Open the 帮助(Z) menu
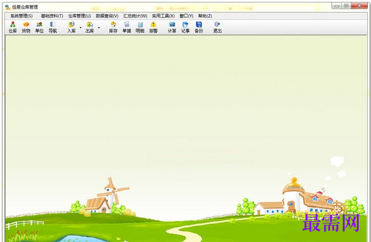Screen dimensions: 371x242 [205, 16]
